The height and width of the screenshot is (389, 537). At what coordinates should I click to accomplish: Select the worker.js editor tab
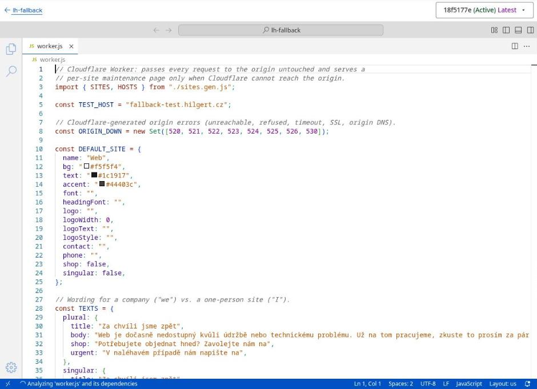coord(50,46)
